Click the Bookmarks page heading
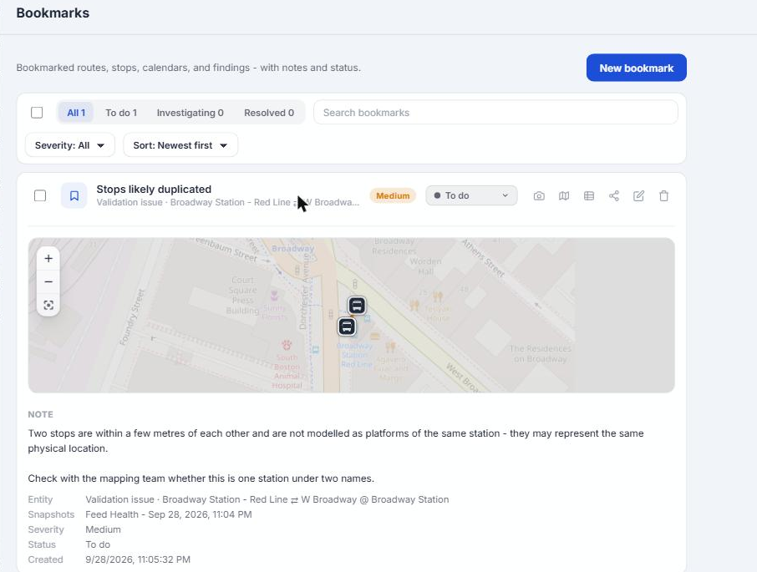This screenshot has height=572, width=757. click(53, 13)
